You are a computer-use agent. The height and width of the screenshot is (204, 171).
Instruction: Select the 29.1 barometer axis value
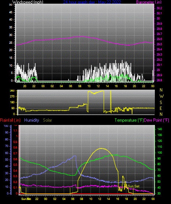point(159,65)
